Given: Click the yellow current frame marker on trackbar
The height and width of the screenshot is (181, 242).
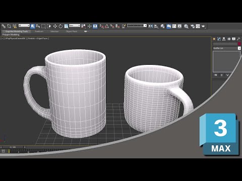Looking at the screenshot, I should pos(9,151).
